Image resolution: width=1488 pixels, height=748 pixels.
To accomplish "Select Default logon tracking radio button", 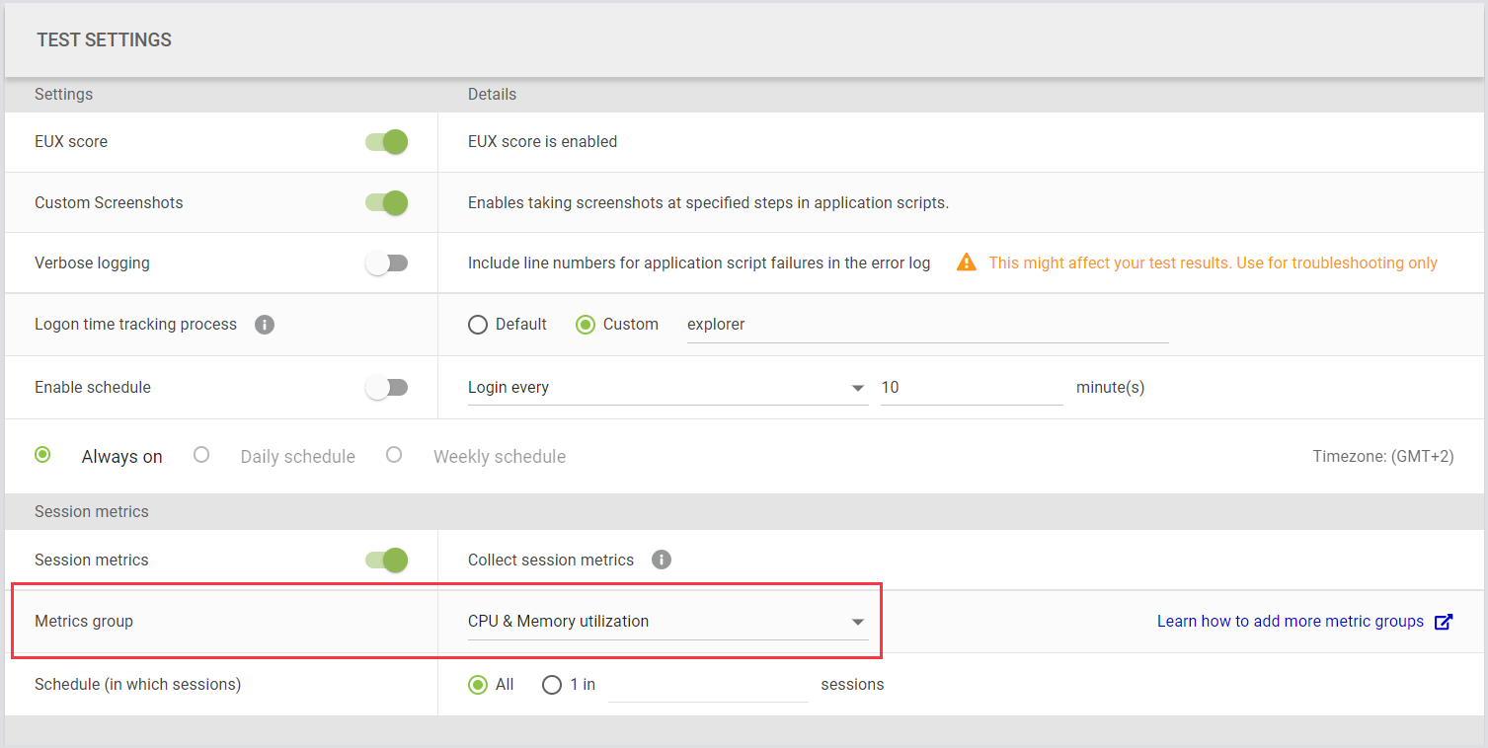I will tap(478, 325).
